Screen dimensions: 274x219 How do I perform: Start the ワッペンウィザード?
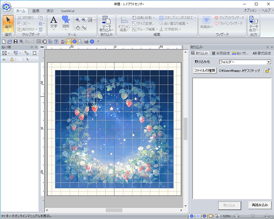pyautogui.click(x=229, y=24)
